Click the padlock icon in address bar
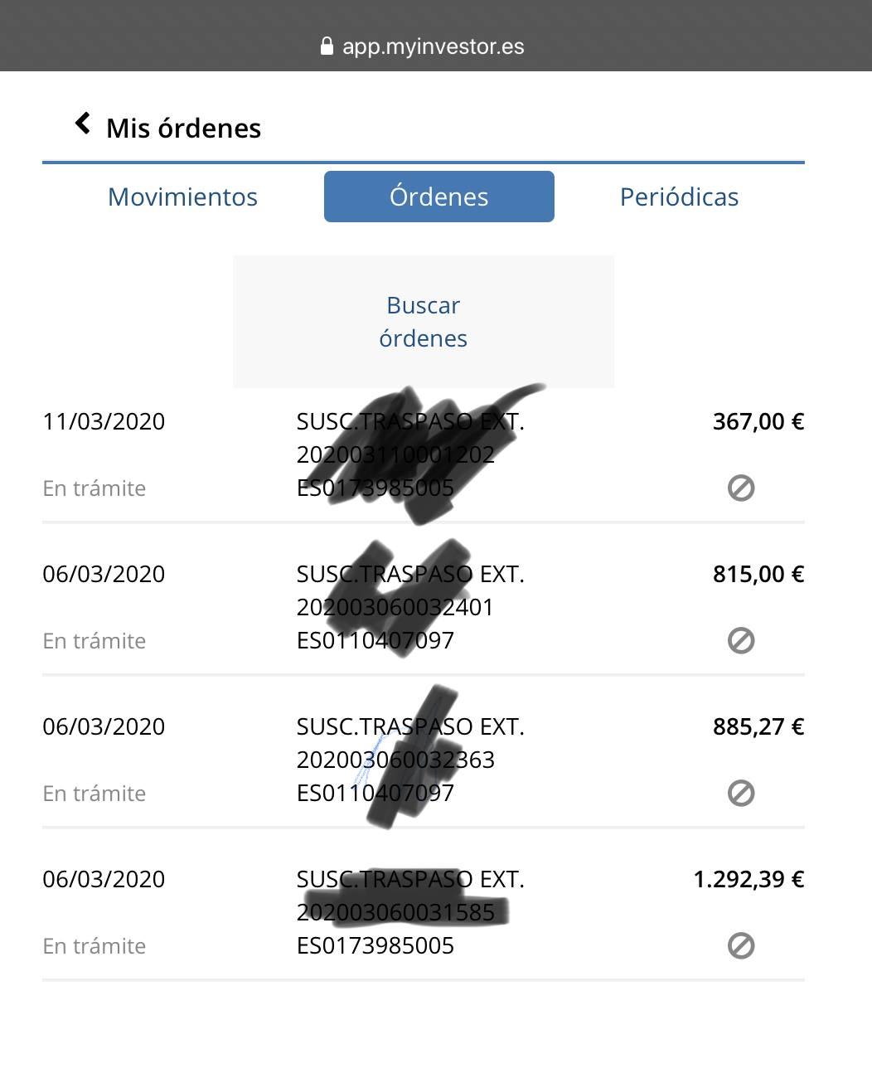Viewport: 872px width, 1083px height. click(327, 46)
